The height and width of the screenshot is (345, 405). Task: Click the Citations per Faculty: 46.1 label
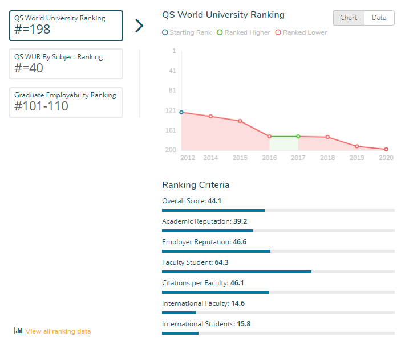(203, 283)
